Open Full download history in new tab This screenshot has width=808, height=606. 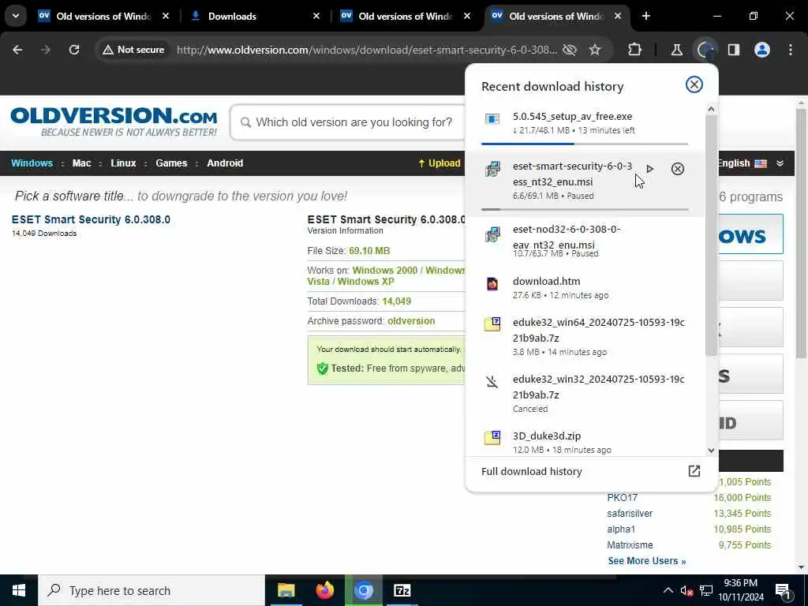click(x=694, y=471)
